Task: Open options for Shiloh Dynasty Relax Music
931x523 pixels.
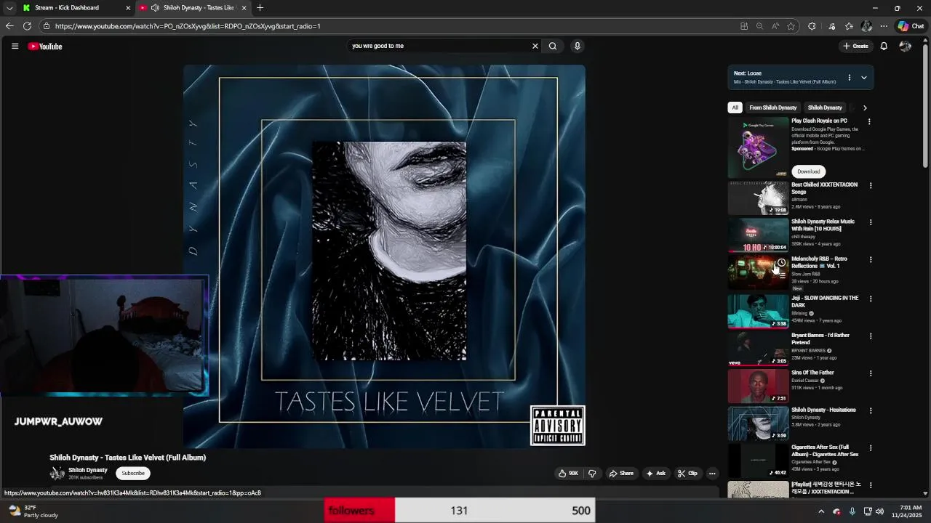Action: (x=870, y=222)
